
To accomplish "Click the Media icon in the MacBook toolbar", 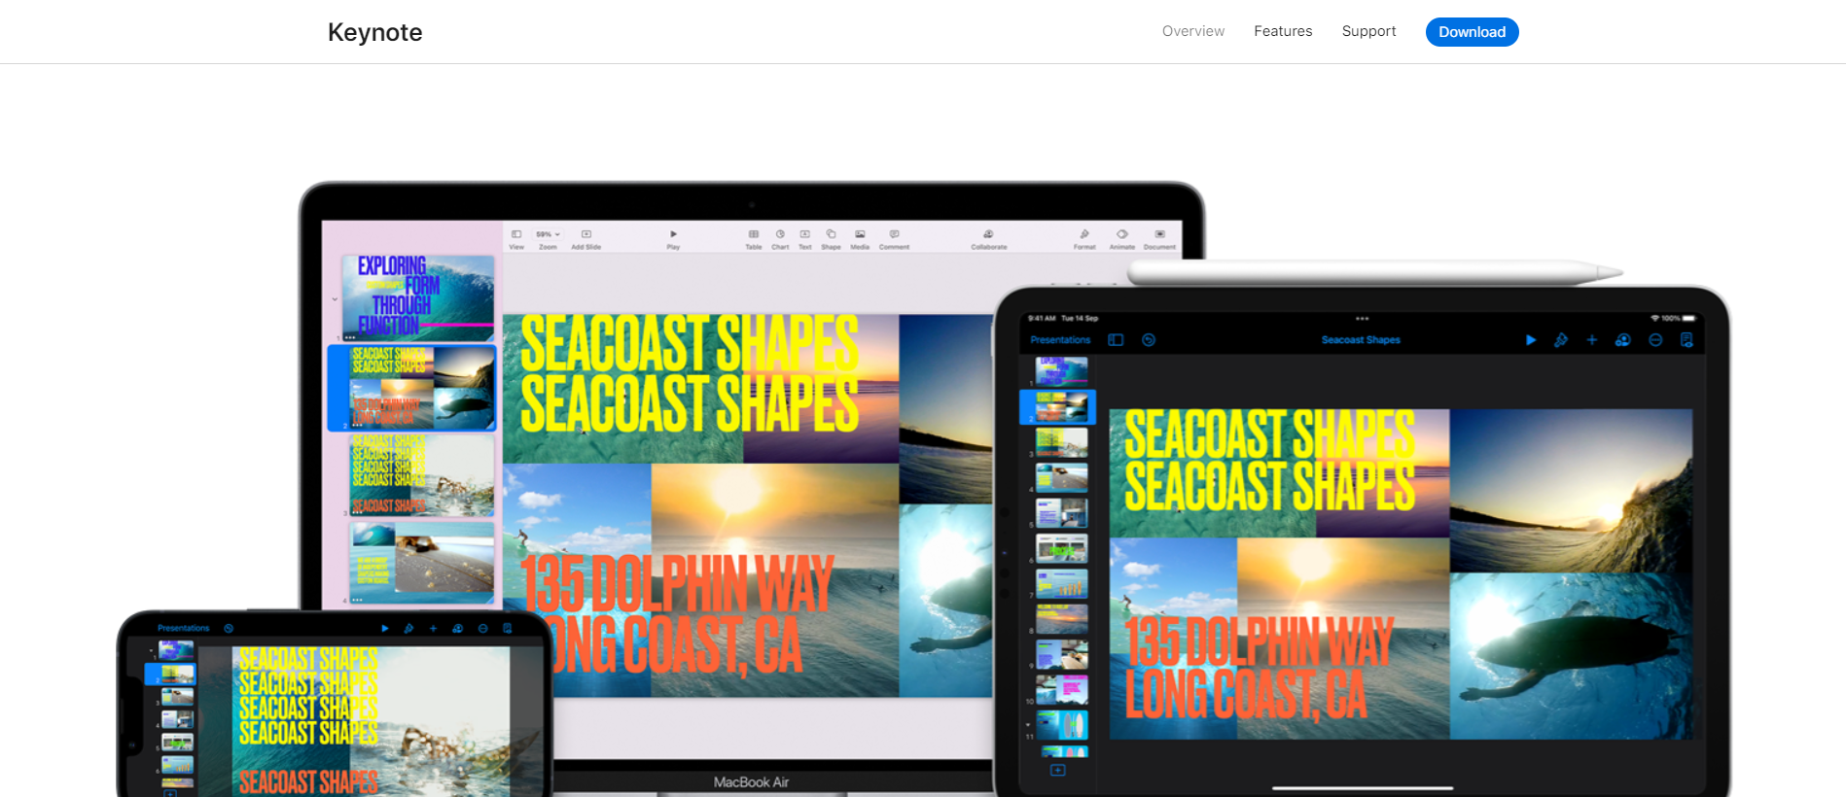I will pos(860,234).
